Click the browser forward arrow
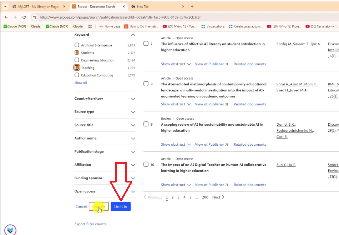The height and width of the screenshot is (235, 339). click(15, 17)
